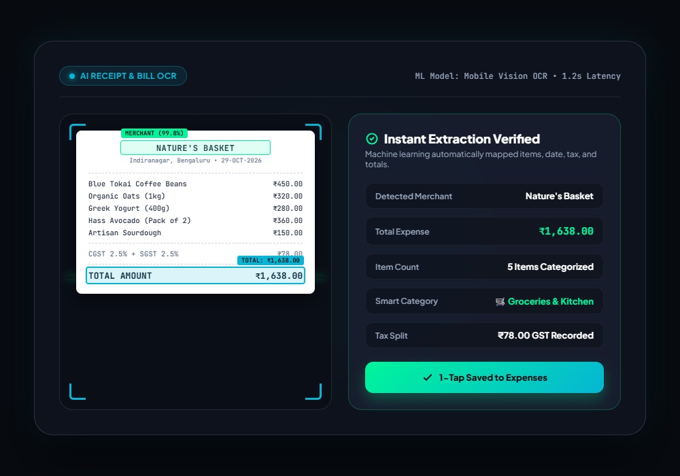The width and height of the screenshot is (680, 476).
Task: Click the checkmark icon in the save button
Action: (428, 377)
